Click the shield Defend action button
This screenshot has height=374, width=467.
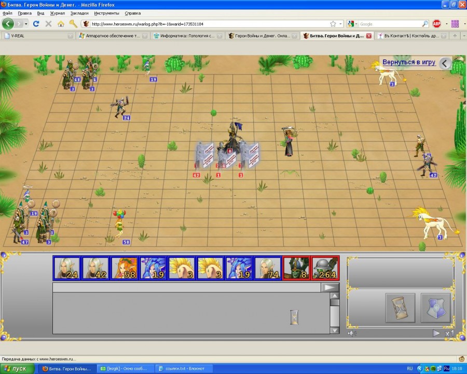point(435,308)
